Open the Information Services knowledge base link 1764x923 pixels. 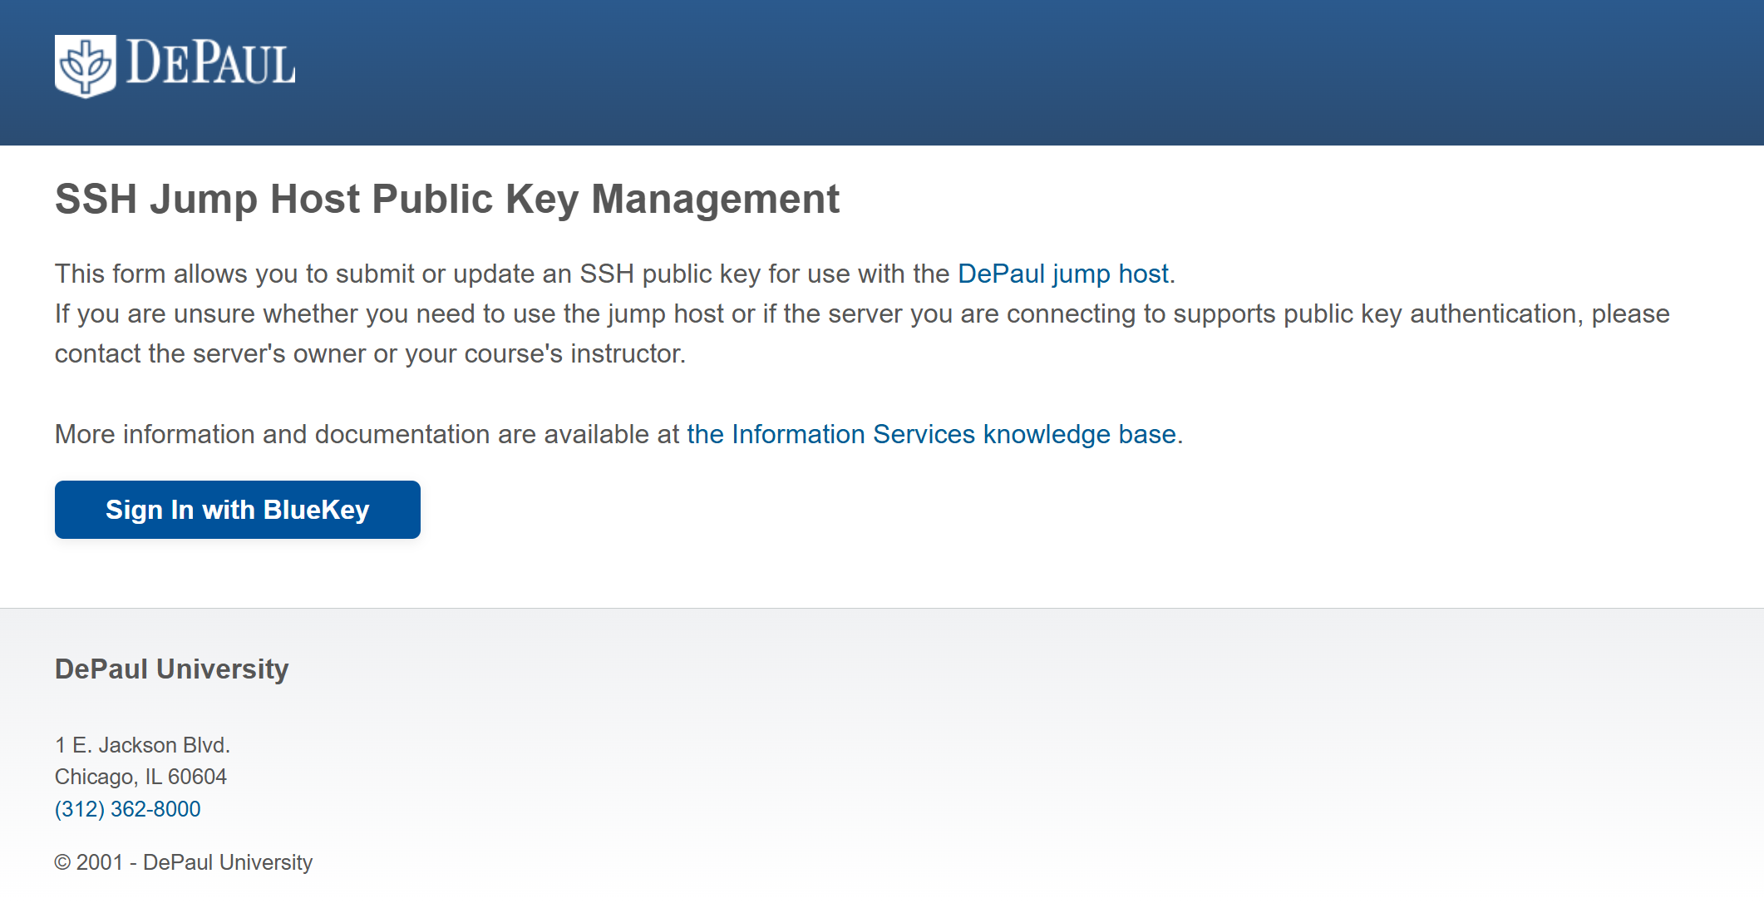click(x=931, y=434)
